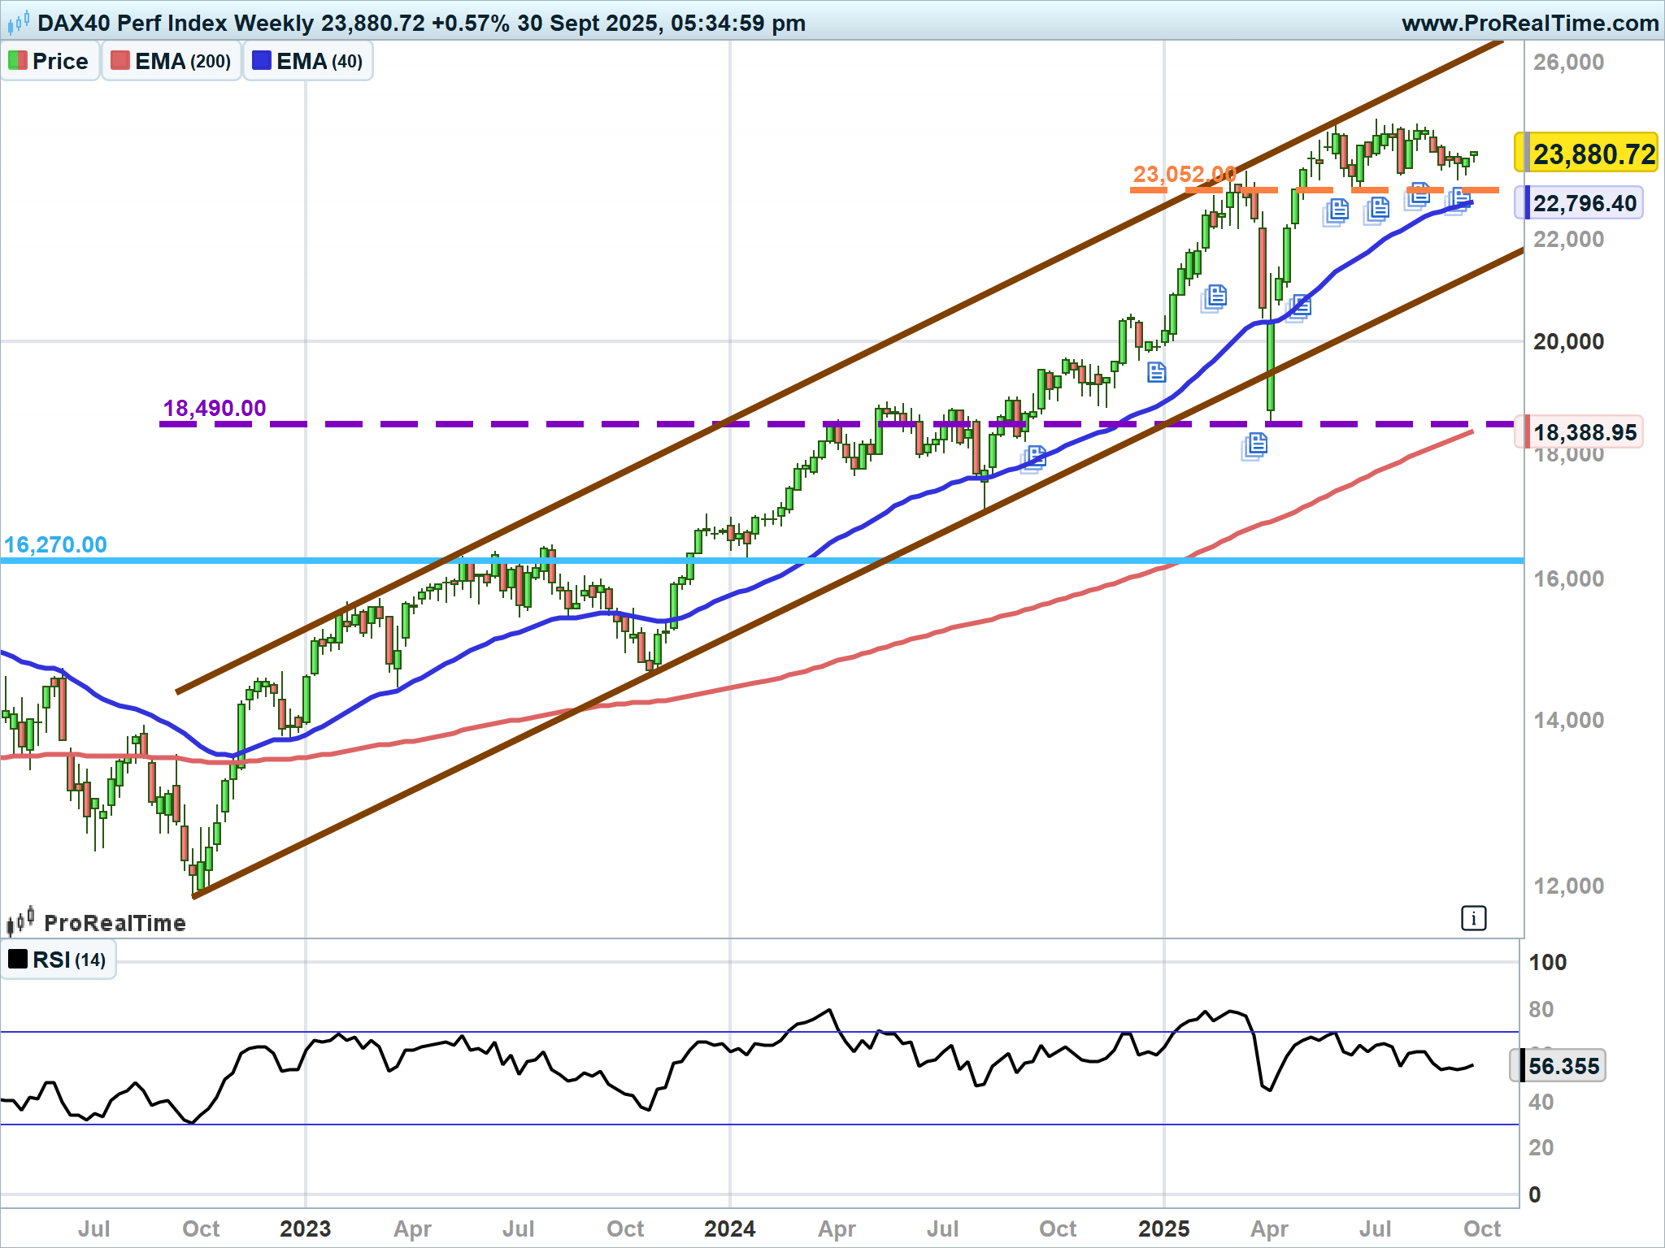
Task: Click the blue EMA (40) color swatch
Action: [x=262, y=61]
